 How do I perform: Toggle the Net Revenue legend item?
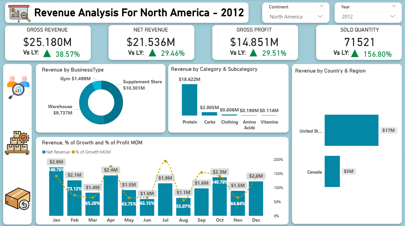tap(56, 152)
